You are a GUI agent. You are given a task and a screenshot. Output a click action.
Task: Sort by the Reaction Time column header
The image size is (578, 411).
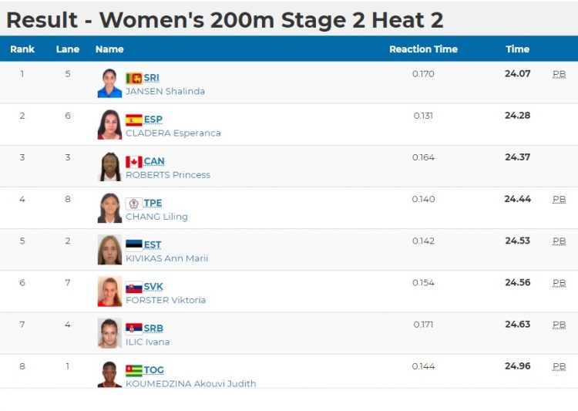(423, 49)
